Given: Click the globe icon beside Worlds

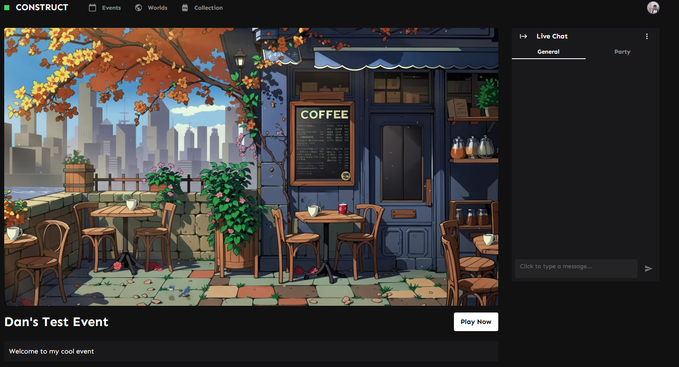Looking at the screenshot, I should (139, 8).
